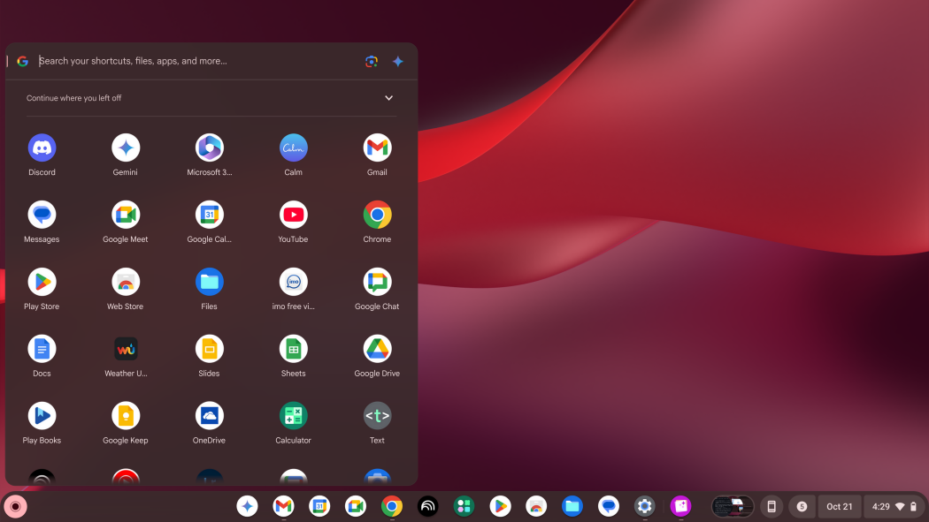The image size is (929, 522).
Task: Open Weather Underground
Action: (x=125, y=348)
